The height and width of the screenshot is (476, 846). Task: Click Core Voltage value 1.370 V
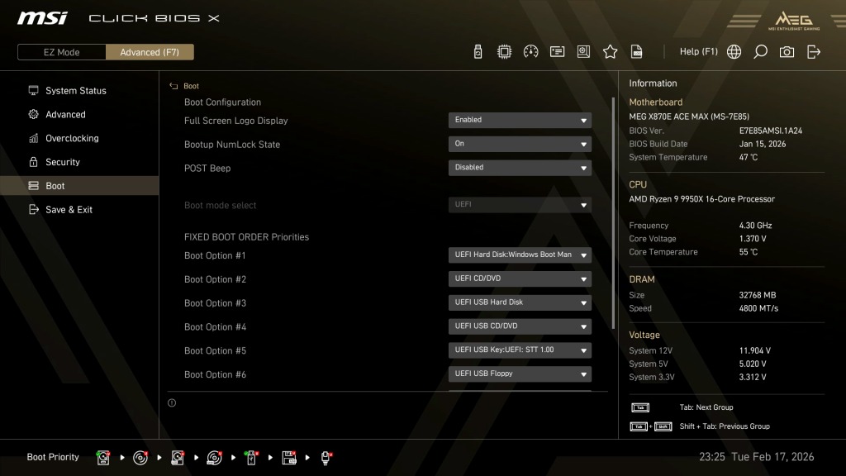(x=753, y=239)
